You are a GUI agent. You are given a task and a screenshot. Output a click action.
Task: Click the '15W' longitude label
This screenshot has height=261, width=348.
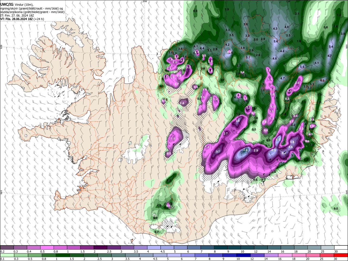(x=288, y=1)
